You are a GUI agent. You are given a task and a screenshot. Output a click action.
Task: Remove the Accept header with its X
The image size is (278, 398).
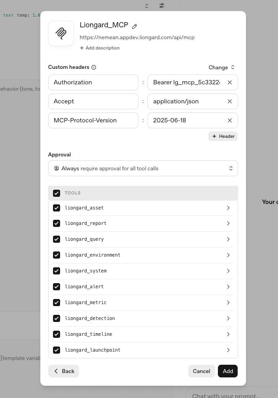pyautogui.click(x=230, y=101)
